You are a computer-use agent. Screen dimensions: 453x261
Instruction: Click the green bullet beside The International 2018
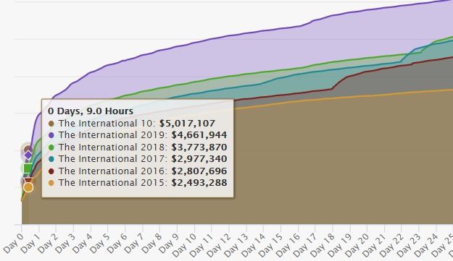tap(51, 147)
